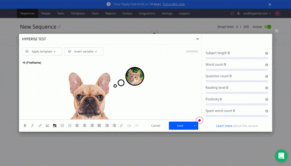Viewport: 291px width, 166px height.
Task: Click the Cancel button
Action: click(156, 126)
